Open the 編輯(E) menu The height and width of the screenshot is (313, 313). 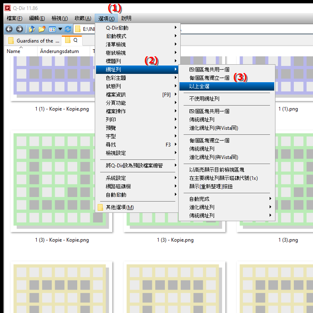37,18
